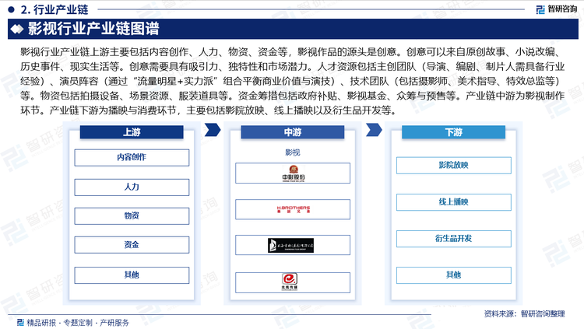The image size is (584, 329).
Task: Click the 物资 box
Action: click(132, 216)
